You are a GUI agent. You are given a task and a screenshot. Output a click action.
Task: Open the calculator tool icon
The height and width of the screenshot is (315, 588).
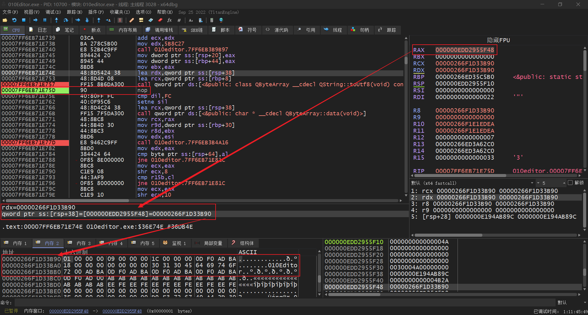(212, 20)
